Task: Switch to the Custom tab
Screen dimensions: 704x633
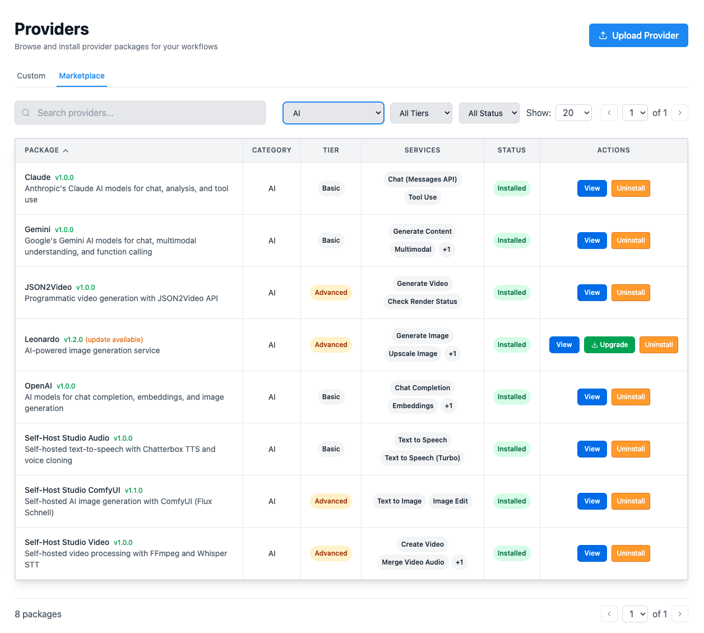Action: pyautogui.click(x=31, y=76)
